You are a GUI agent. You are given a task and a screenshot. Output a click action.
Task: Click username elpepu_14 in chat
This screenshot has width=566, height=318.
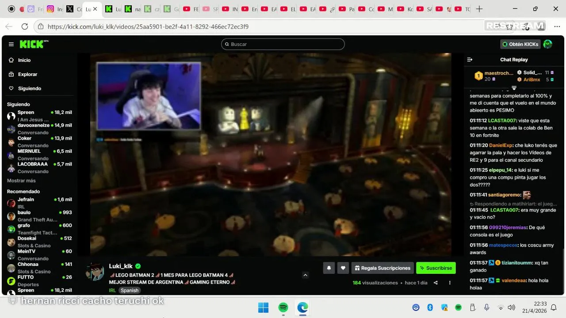pos(501,170)
